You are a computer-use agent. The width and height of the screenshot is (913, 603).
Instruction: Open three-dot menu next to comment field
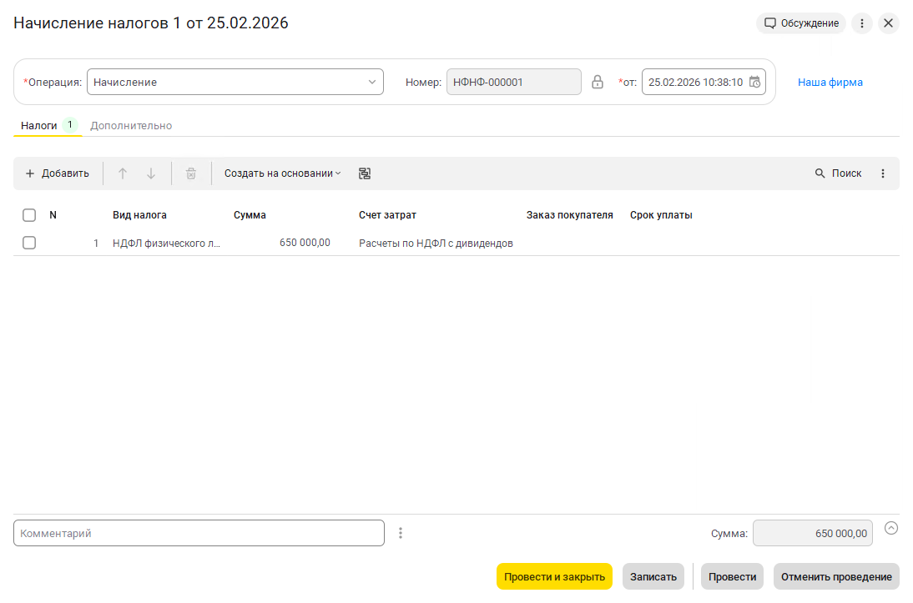[401, 533]
